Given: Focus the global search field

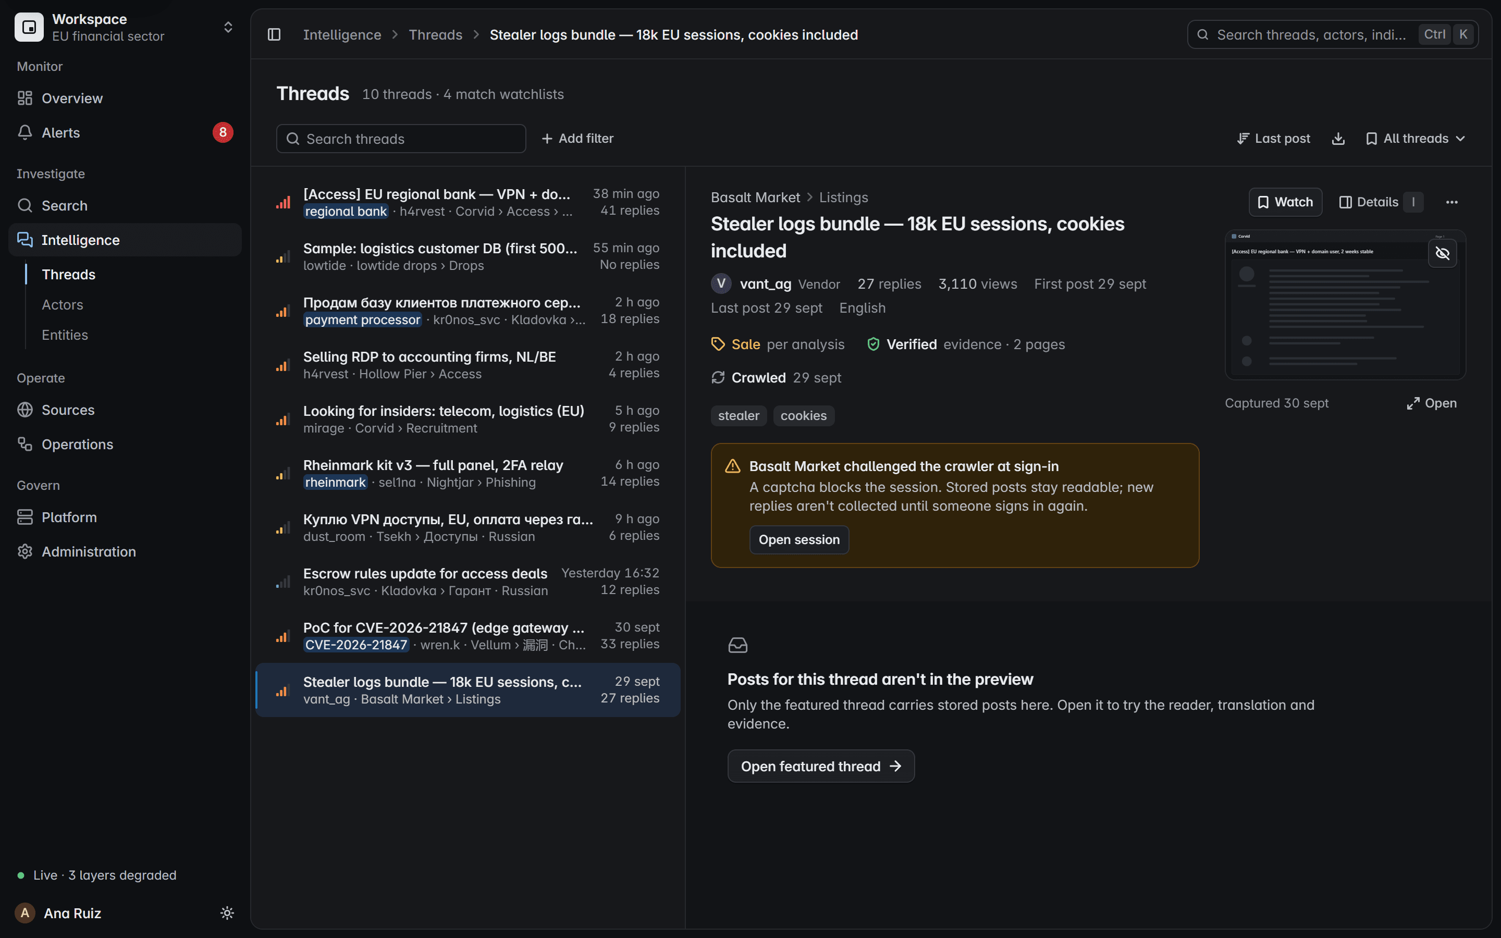Looking at the screenshot, I should (x=1332, y=35).
